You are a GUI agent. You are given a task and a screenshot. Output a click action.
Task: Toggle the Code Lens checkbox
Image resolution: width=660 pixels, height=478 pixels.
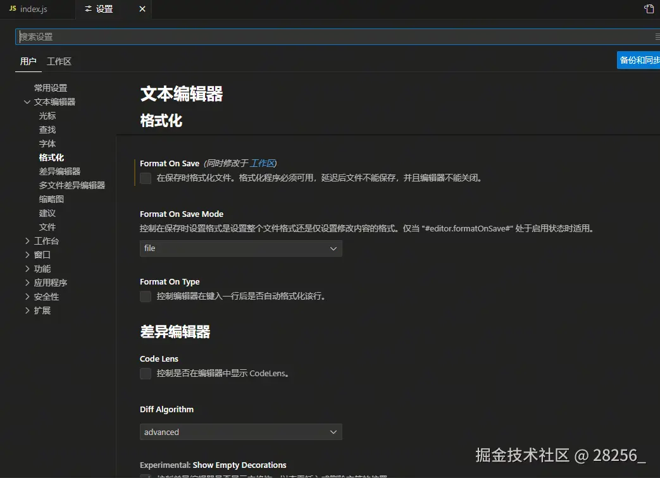click(x=146, y=373)
